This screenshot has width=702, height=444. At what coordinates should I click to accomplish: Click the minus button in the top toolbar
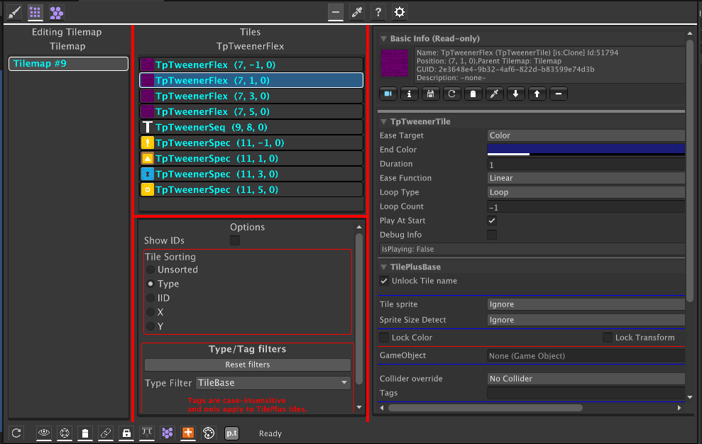tap(335, 12)
